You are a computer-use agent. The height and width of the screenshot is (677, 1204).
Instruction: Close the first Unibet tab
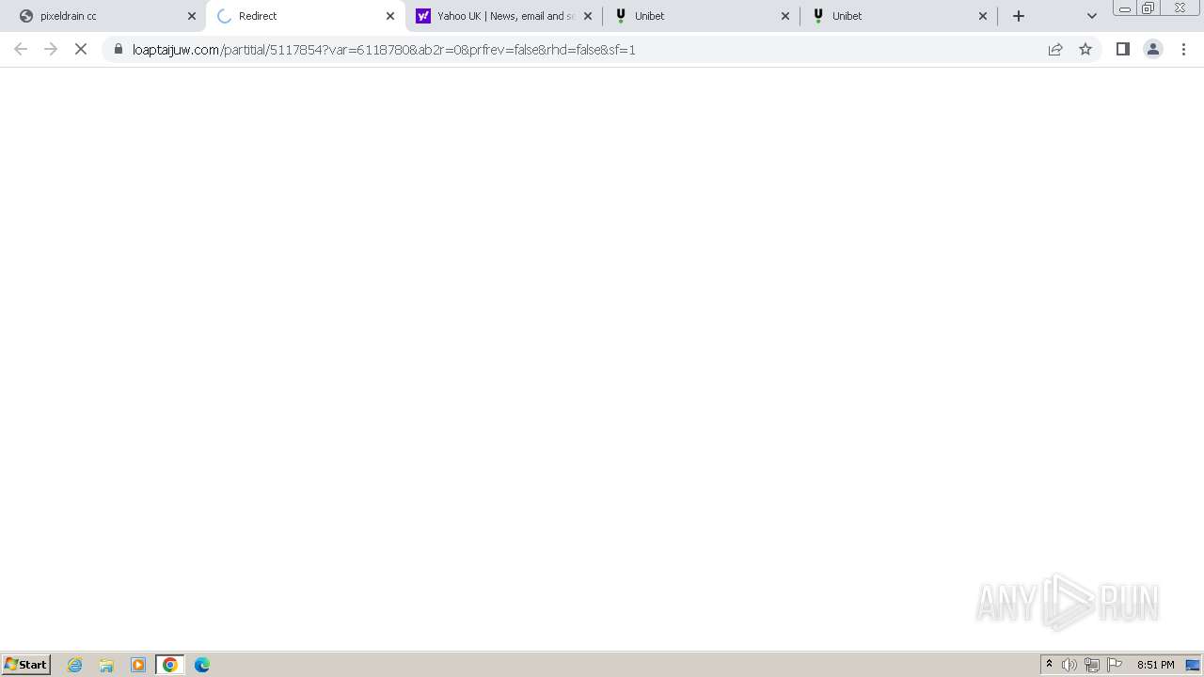click(785, 16)
